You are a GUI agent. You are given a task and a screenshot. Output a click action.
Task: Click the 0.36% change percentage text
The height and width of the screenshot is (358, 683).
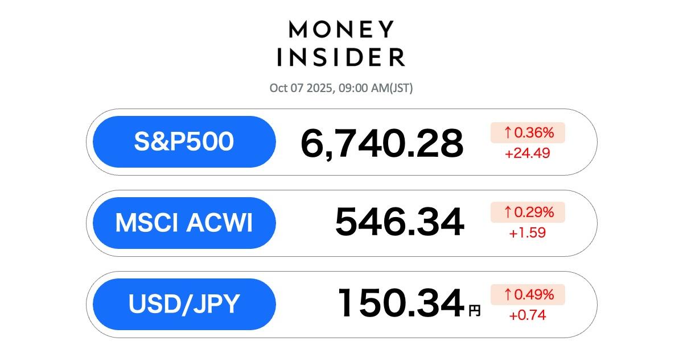point(534,133)
